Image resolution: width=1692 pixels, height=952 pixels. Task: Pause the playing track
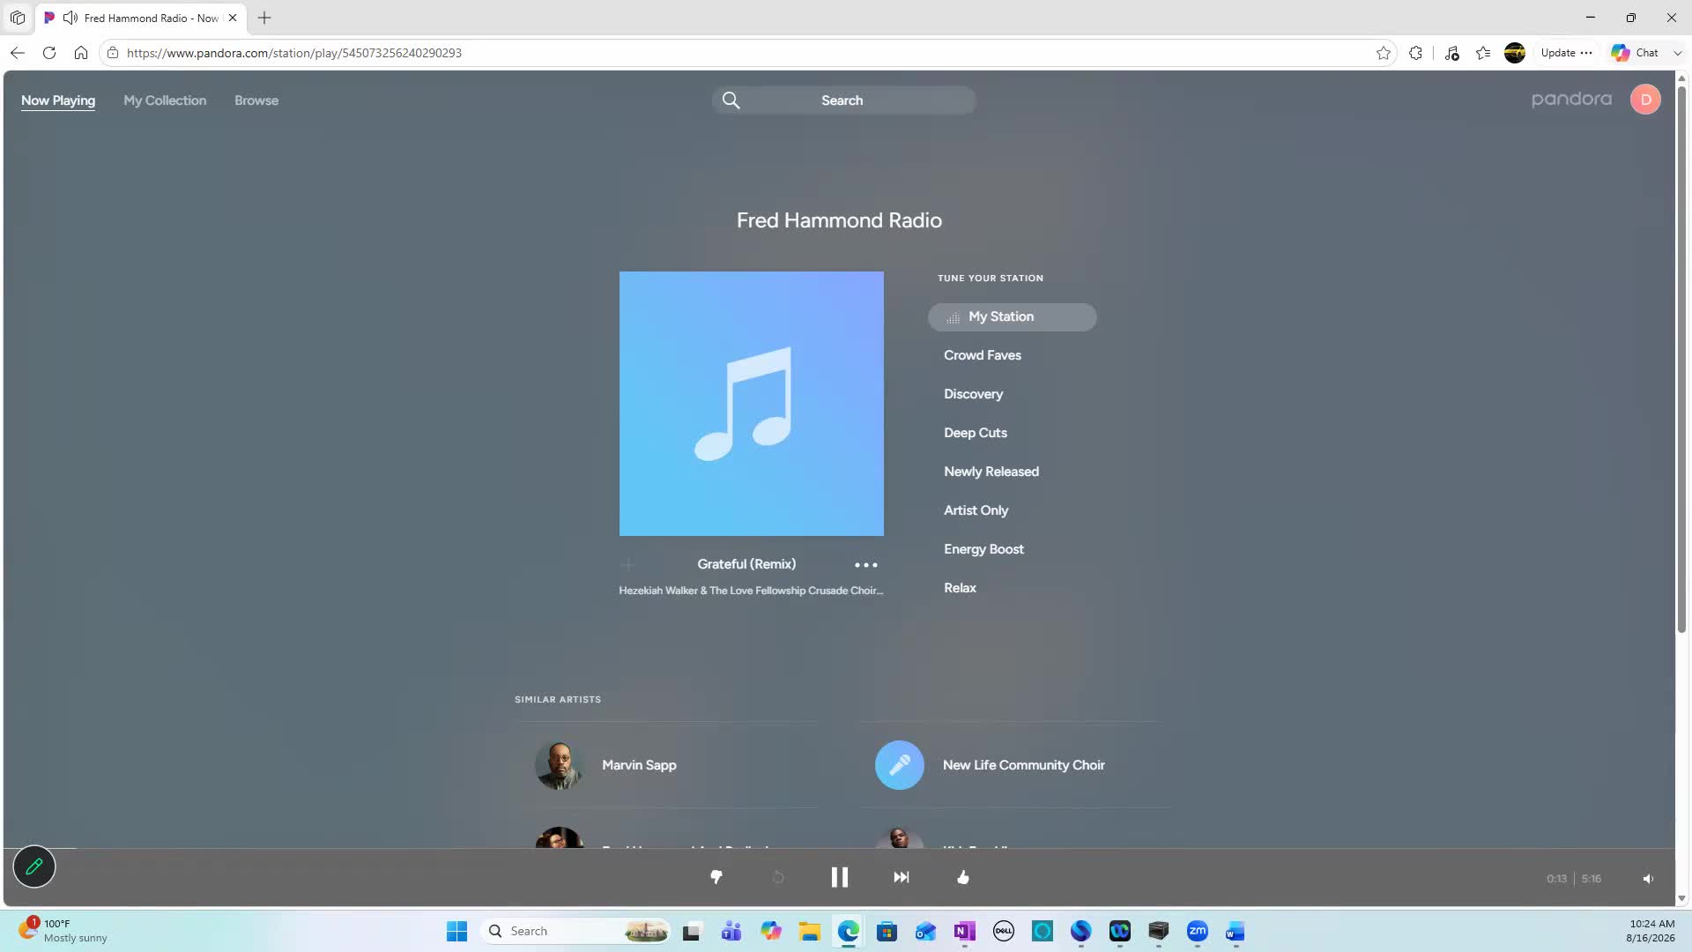pos(840,877)
